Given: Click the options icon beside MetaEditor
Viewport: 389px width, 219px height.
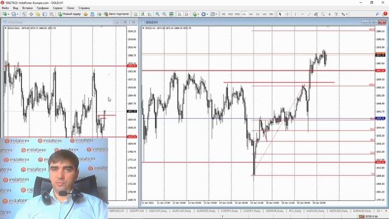Looking at the screenshot, I should click(x=92, y=14).
